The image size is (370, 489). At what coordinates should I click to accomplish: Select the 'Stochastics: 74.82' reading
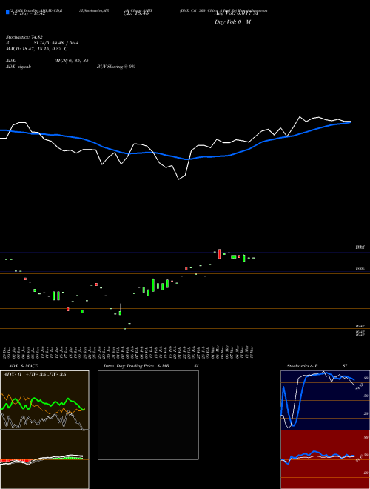pyautogui.click(x=24, y=38)
